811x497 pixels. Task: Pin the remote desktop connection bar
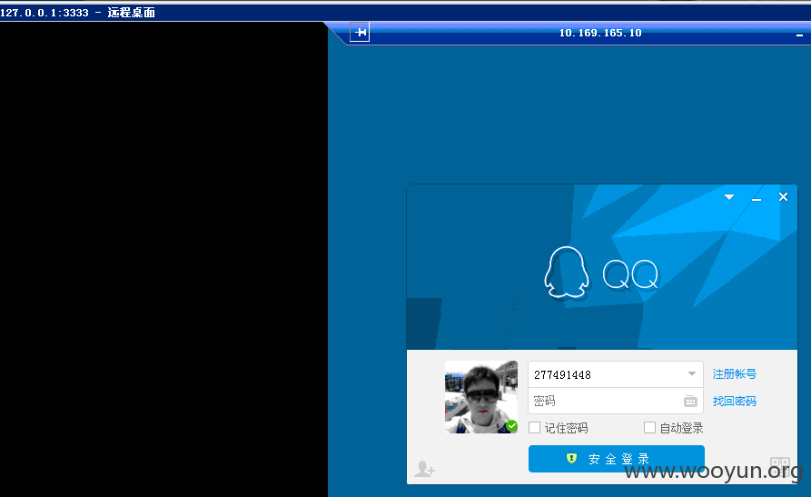360,32
